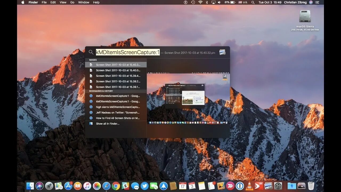Open the Christian Zibreg user menu

click(x=295, y=2)
